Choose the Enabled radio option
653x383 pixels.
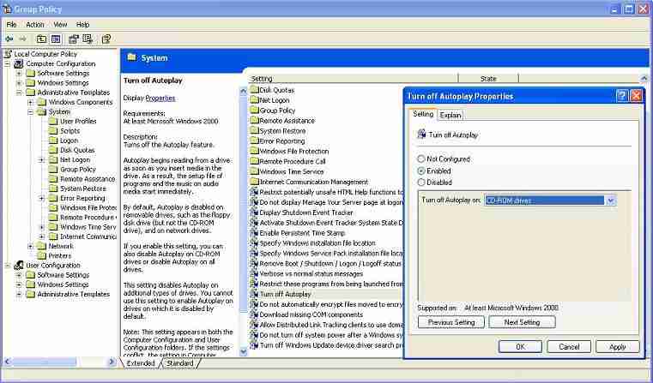[421, 171]
